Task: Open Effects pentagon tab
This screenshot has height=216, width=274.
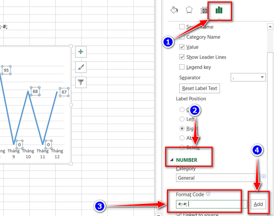Action: [x=189, y=10]
